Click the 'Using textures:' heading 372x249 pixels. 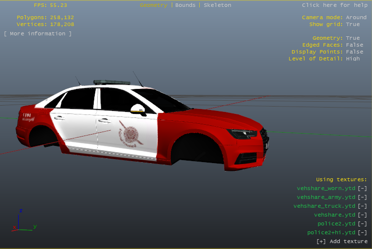coord(342,179)
